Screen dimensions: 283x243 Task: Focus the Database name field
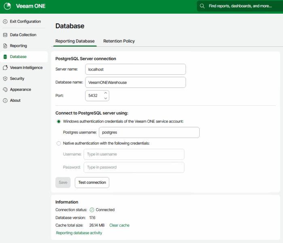(x=135, y=82)
